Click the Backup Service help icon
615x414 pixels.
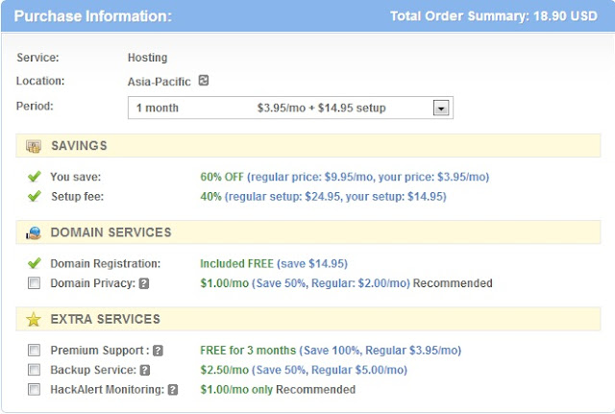145,370
